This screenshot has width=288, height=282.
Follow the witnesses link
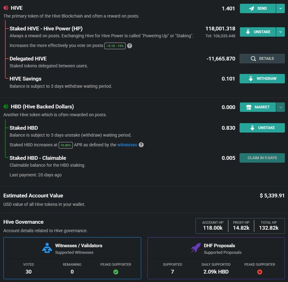click(x=127, y=145)
